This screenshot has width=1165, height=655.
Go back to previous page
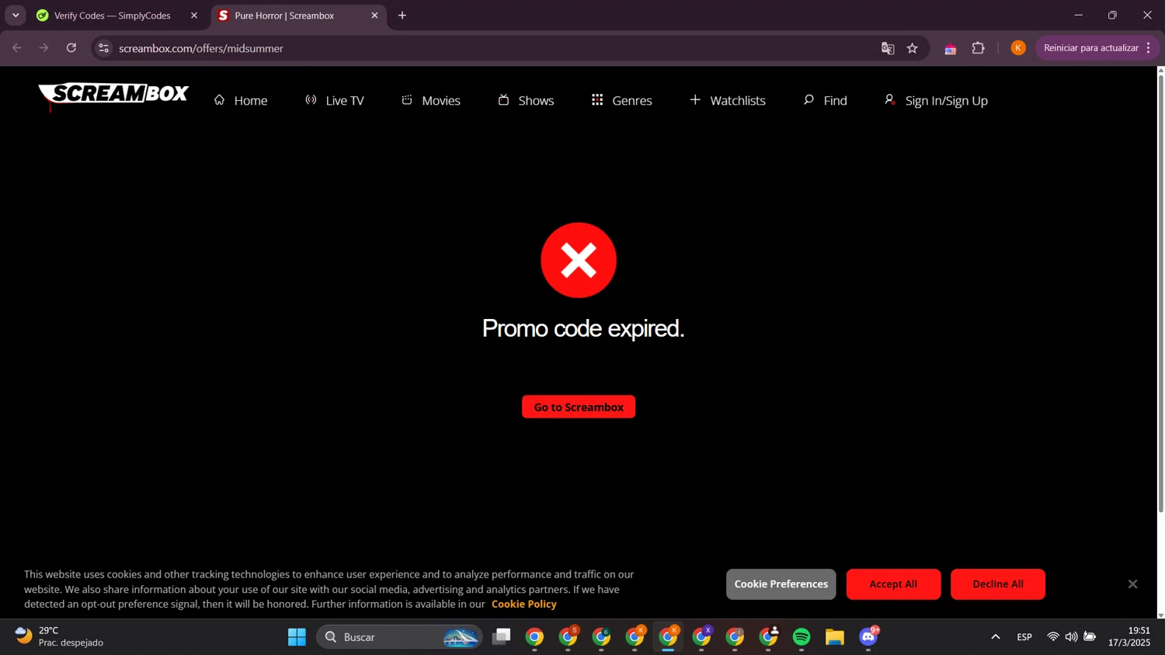(x=17, y=48)
